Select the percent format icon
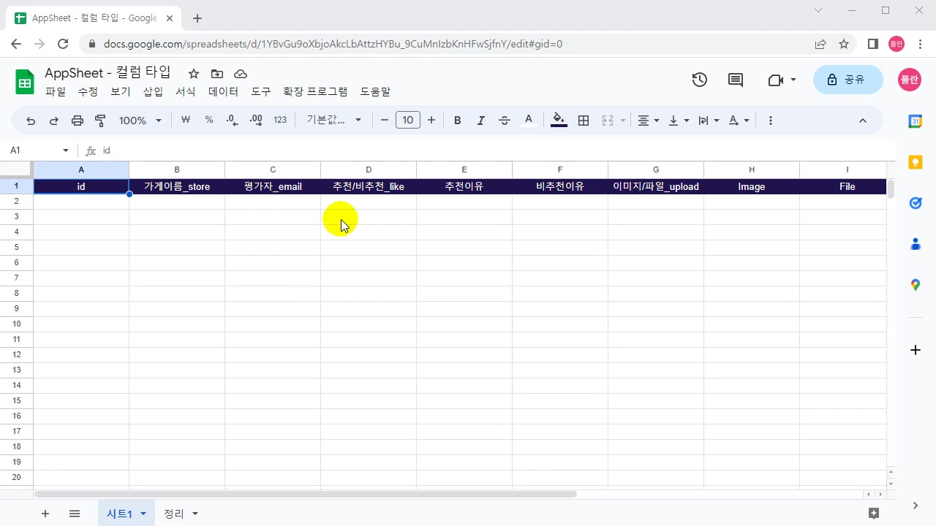Screen dimensions: 936x526 208,120
